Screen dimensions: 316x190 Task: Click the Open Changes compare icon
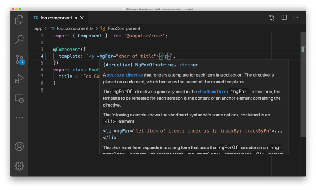click(x=272, y=18)
